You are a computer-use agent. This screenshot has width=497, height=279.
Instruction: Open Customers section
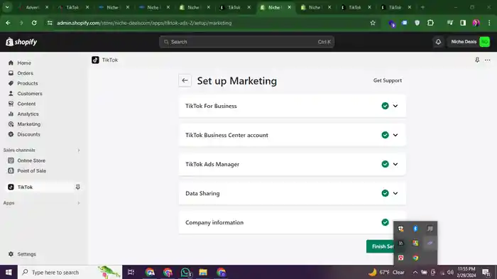point(30,94)
